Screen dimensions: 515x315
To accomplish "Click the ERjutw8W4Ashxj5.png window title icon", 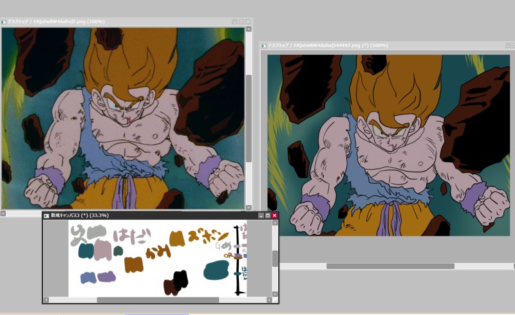I will (x=3, y=22).
